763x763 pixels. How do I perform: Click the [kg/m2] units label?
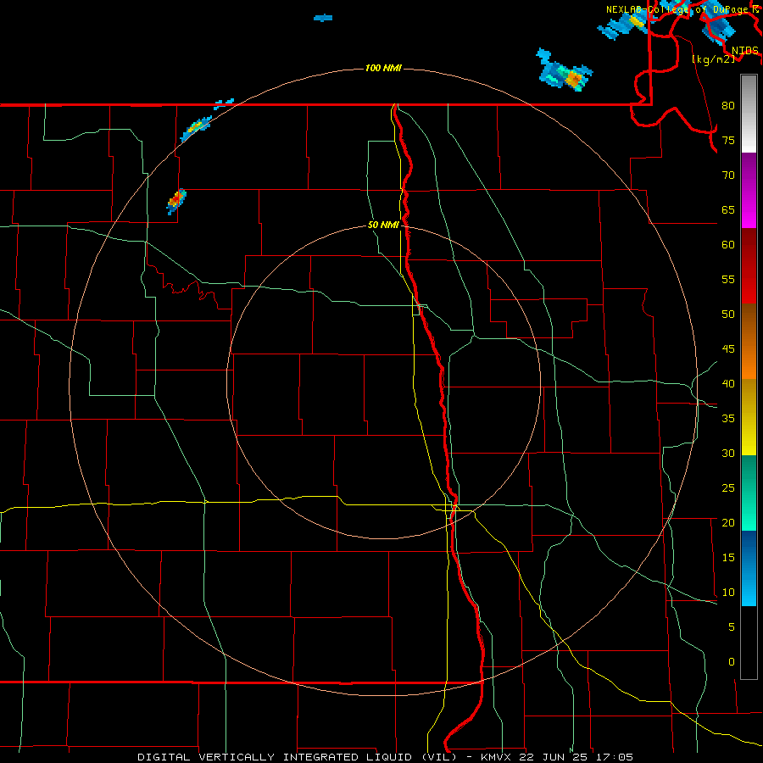713,58
